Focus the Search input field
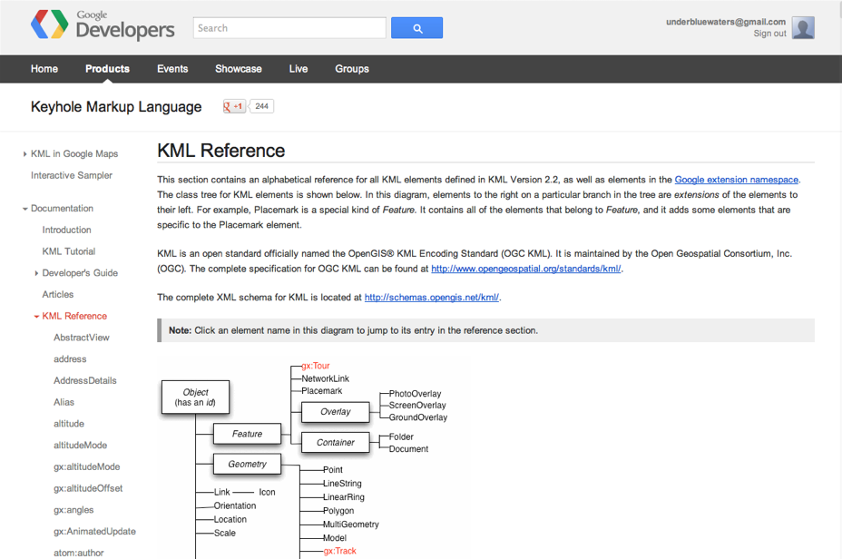 click(289, 28)
